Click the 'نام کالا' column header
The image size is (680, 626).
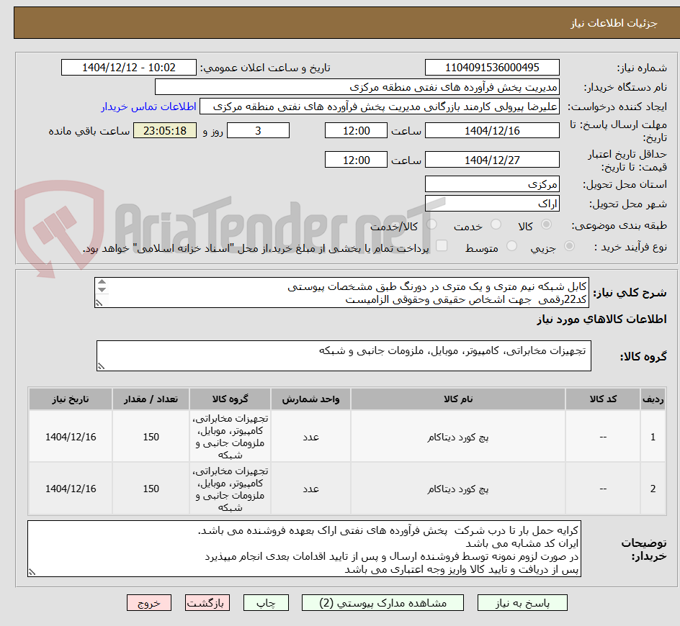coord(458,399)
